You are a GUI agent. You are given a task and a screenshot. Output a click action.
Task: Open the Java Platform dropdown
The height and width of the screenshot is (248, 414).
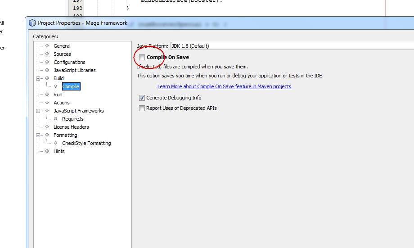(292, 46)
